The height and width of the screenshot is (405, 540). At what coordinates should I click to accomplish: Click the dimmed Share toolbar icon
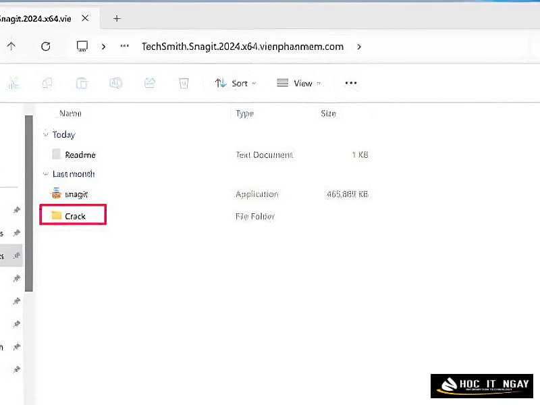(x=149, y=83)
